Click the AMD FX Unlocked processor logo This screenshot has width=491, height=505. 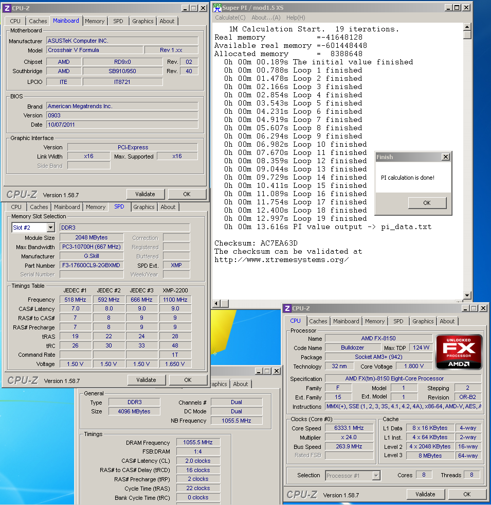(x=459, y=352)
